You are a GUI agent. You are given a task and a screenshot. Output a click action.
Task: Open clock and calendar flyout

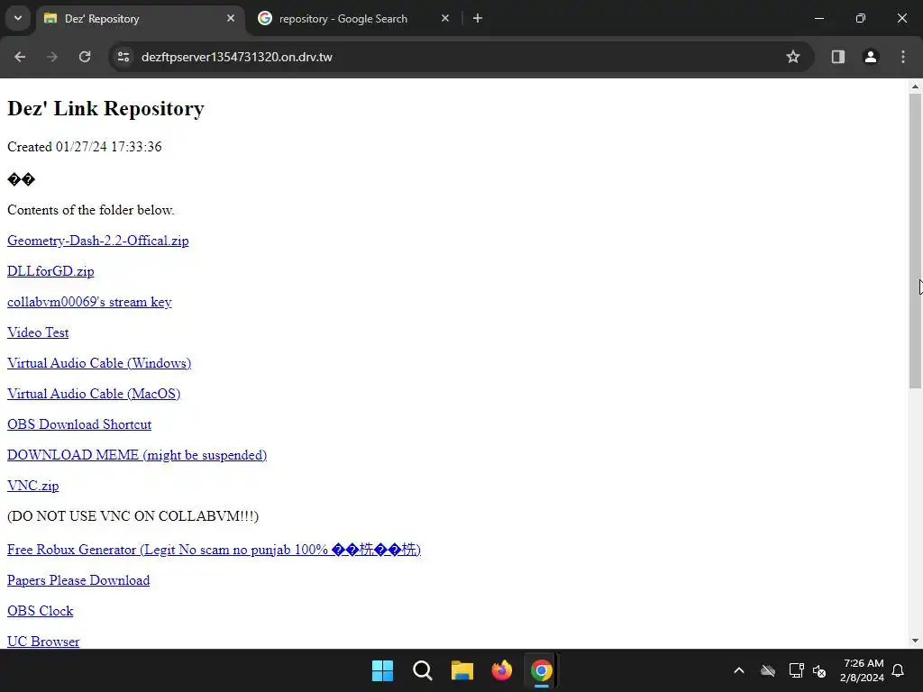pyautogui.click(x=863, y=670)
